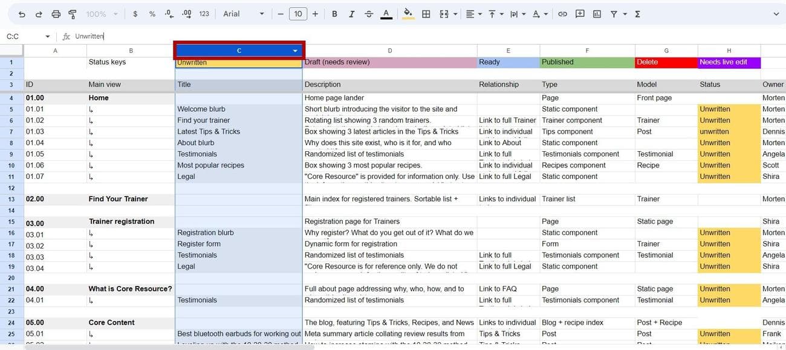This screenshot has height=350, width=786.
Task: Open the fill color paint bucket
Action: click(408, 14)
